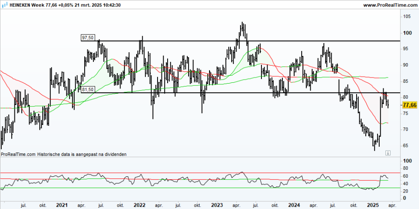
Task: Click the candlestick chart icon beside HEINEKEN
Action: [x=4, y=4]
